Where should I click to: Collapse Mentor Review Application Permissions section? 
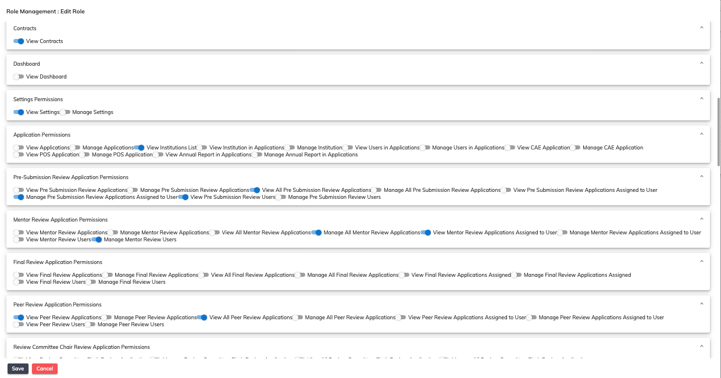701,219
